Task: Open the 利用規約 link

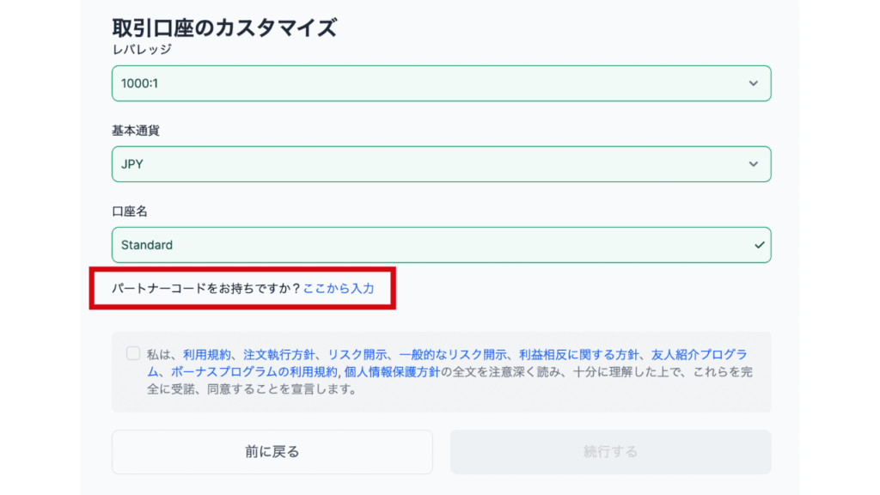Action: (207, 354)
